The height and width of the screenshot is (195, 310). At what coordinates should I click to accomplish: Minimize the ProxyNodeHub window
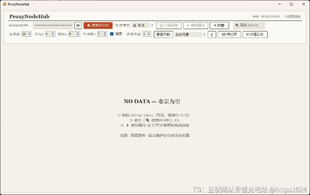[x=279, y=4]
